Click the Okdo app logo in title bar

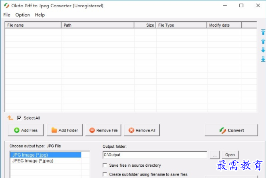point(6,6)
